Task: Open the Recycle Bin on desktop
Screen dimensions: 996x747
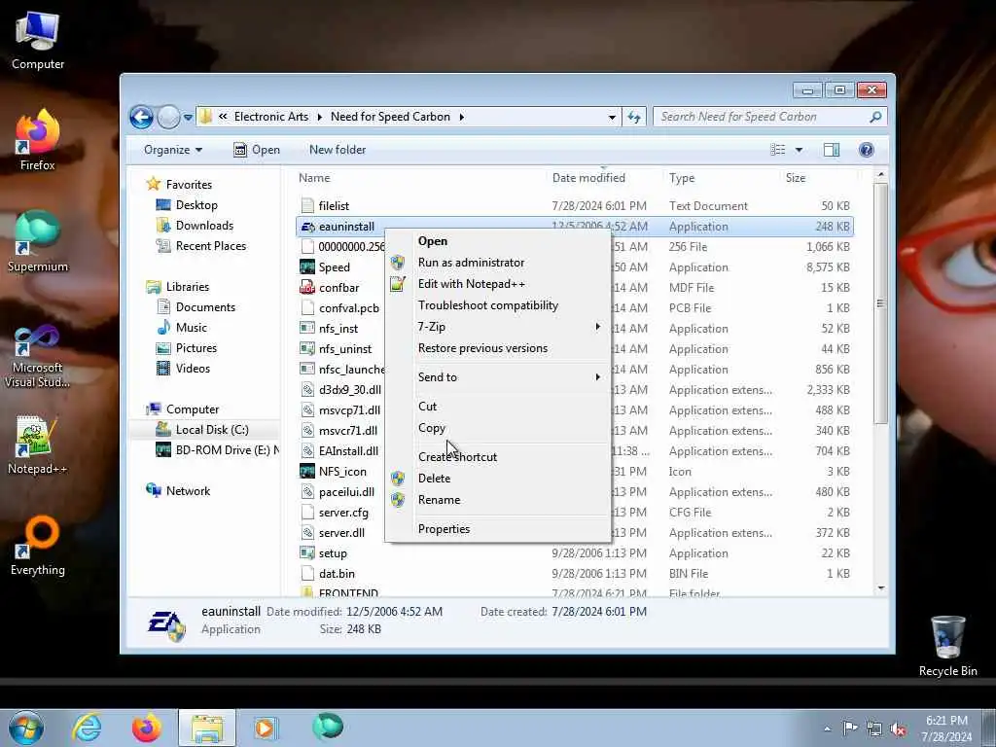Action: (x=947, y=646)
